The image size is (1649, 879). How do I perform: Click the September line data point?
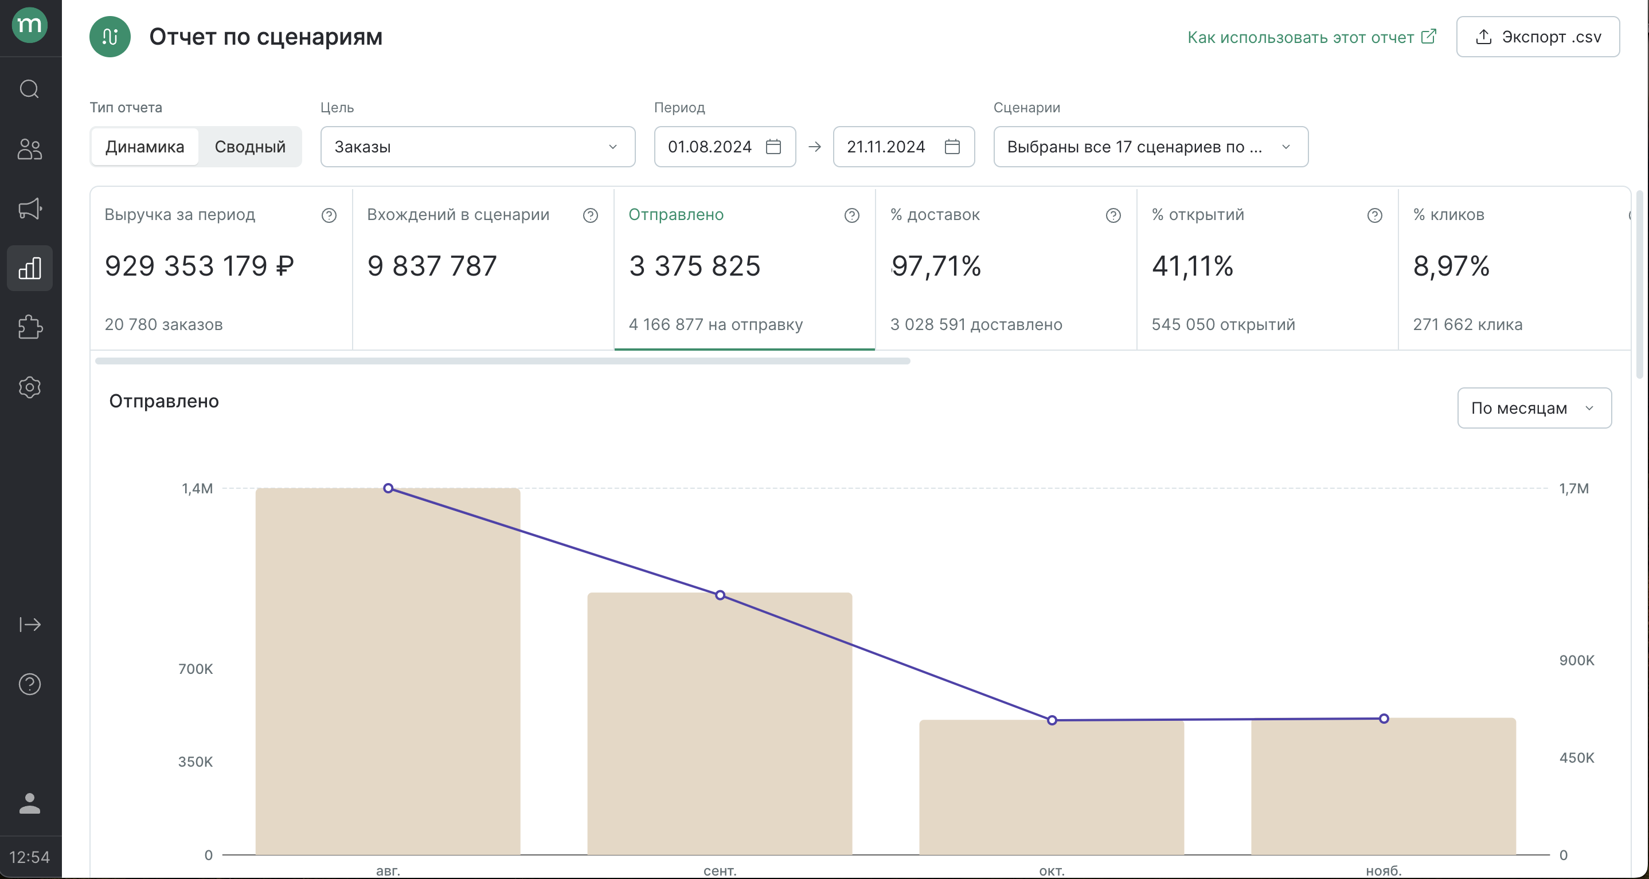720,595
